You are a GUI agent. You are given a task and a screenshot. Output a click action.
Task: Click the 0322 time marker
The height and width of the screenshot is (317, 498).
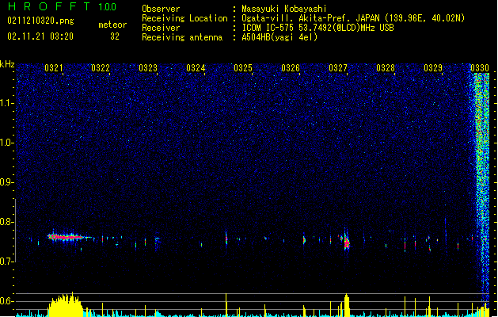pyautogui.click(x=101, y=68)
